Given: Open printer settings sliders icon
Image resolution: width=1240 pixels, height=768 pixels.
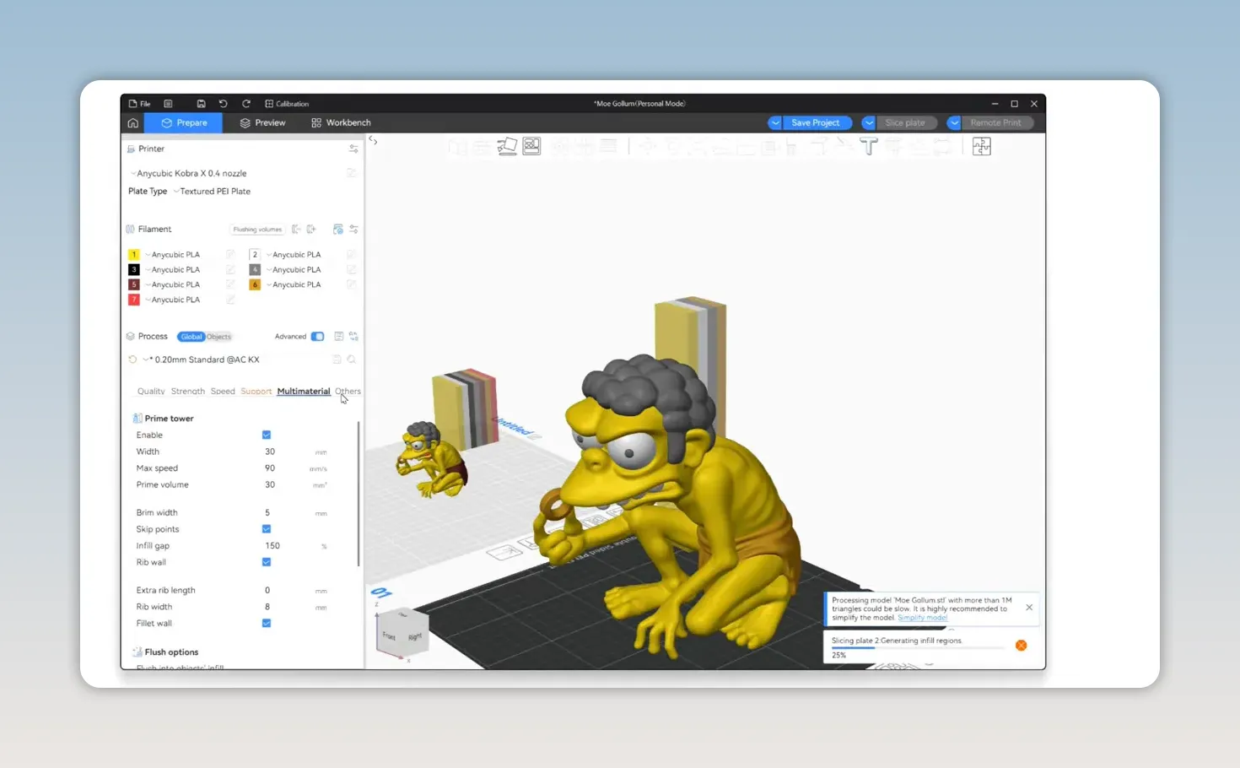Looking at the screenshot, I should click(x=353, y=149).
